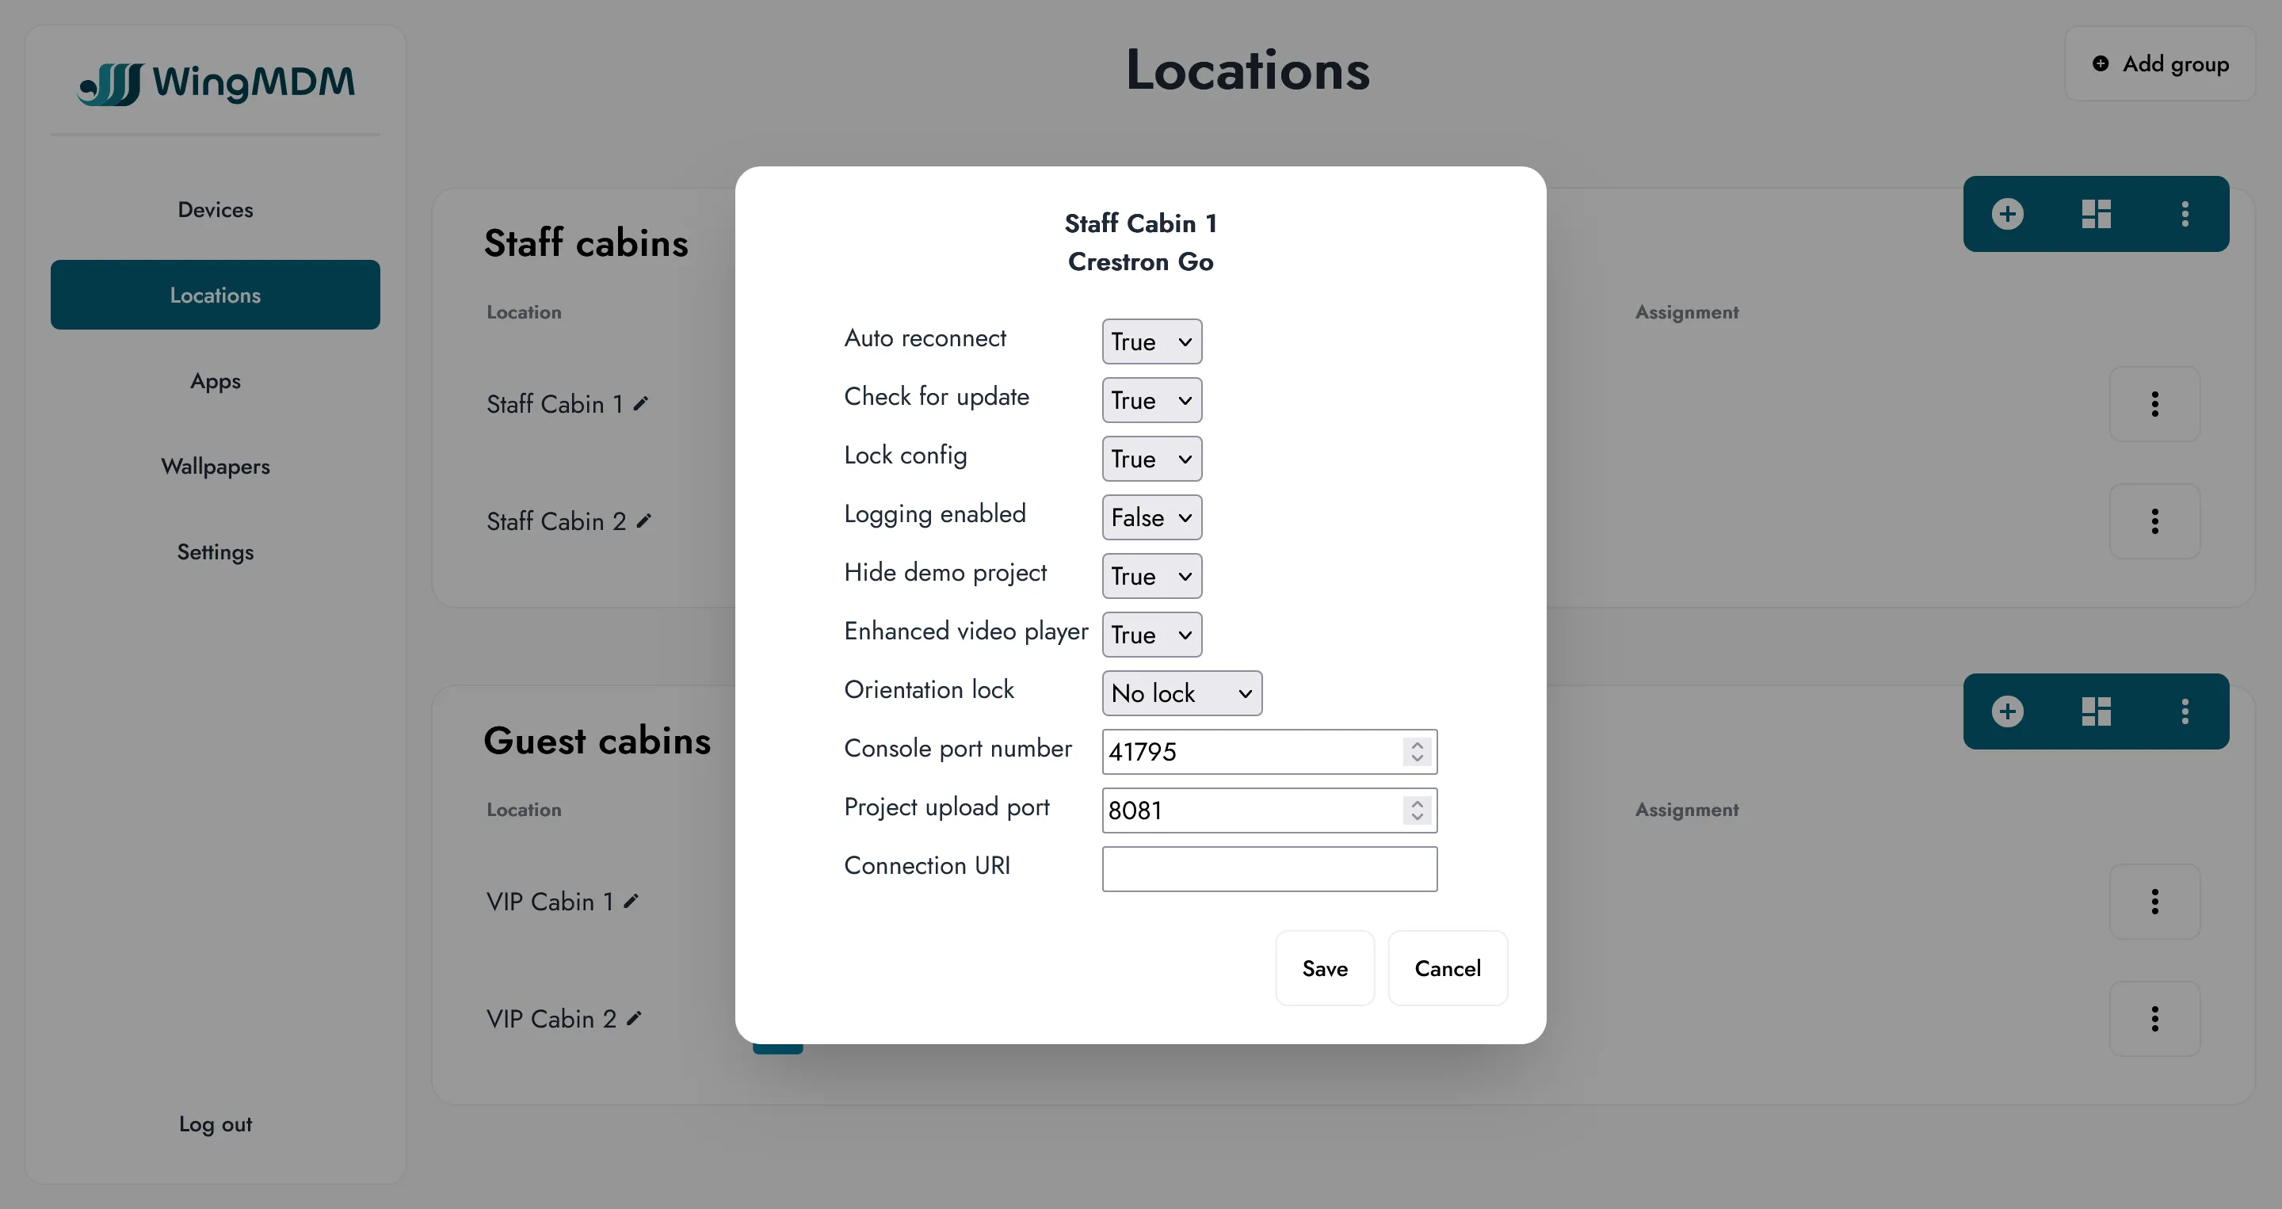Screen dimensions: 2282x1209
Task: Click the Guest cabins group heading
Action: [x=597, y=741]
